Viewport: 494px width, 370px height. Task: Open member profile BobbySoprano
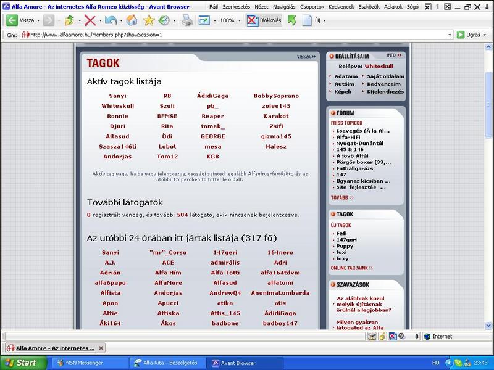(x=276, y=96)
